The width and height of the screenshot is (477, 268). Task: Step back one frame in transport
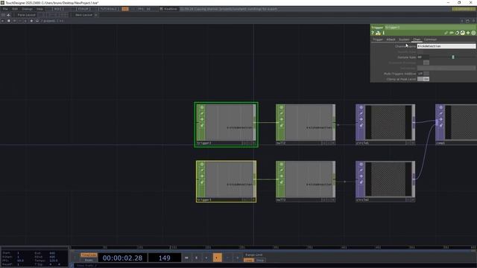point(227,258)
